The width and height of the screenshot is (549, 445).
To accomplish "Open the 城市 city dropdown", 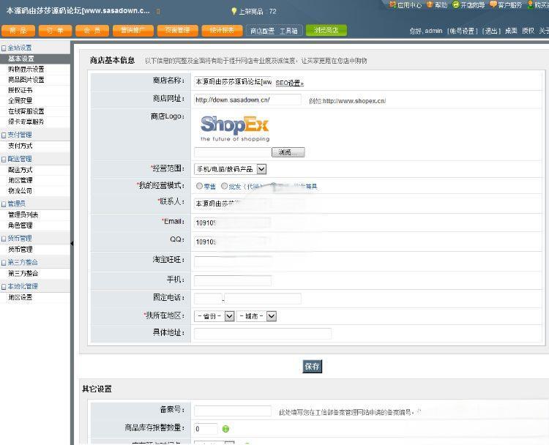I will click(271, 316).
